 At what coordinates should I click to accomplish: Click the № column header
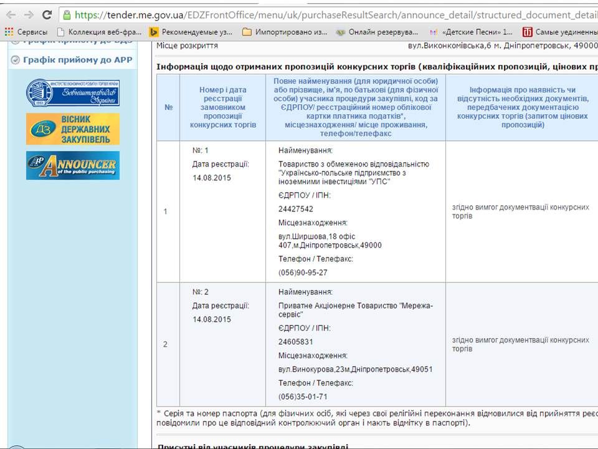click(168, 107)
